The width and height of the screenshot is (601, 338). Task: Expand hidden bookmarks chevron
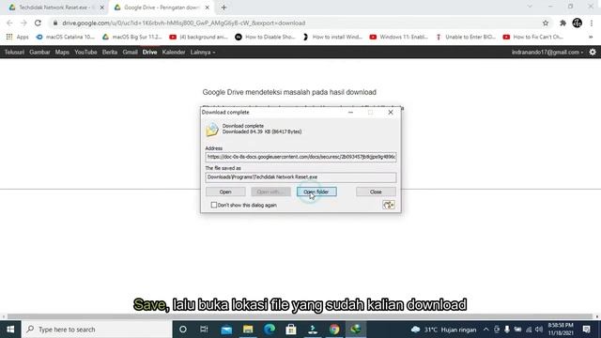coord(591,37)
